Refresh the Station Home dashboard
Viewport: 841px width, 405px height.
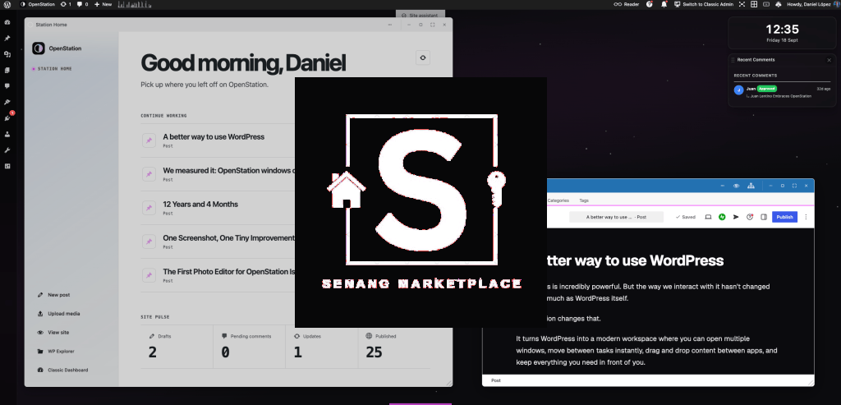[x=423, y=58]
